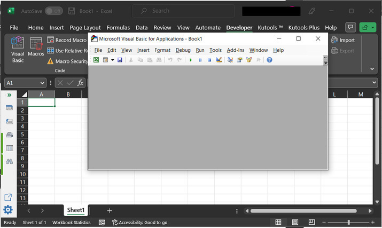The image size is (382, 228).
Task: Open Format menu in VBA editor
Action: coord(162,50)
